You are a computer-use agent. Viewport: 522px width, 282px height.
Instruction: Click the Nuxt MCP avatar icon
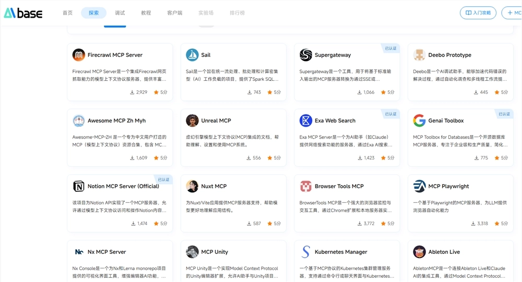click(192, 186)
